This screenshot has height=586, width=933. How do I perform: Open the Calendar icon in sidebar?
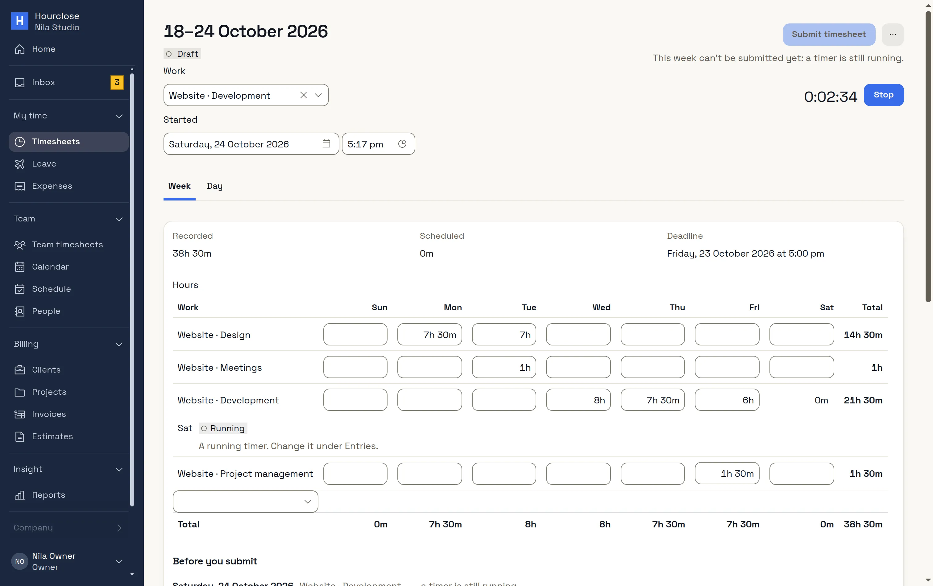[x=19, y=267]
